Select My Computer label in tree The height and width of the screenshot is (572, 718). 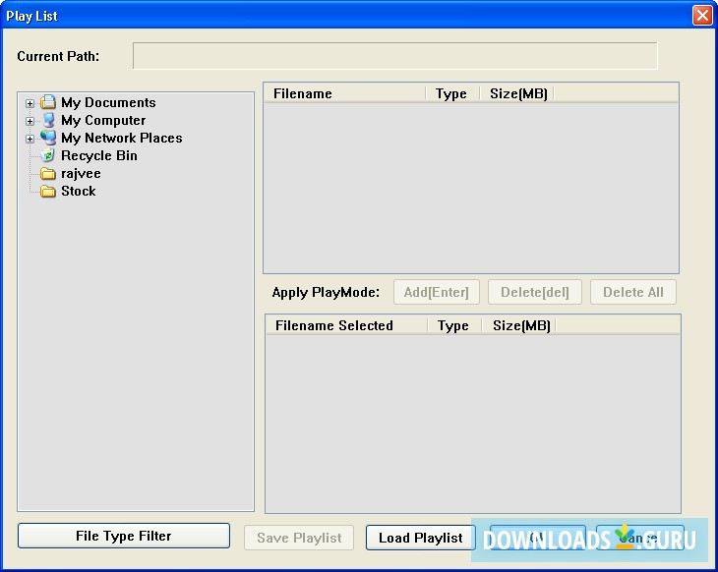click(x=103, y=120)
